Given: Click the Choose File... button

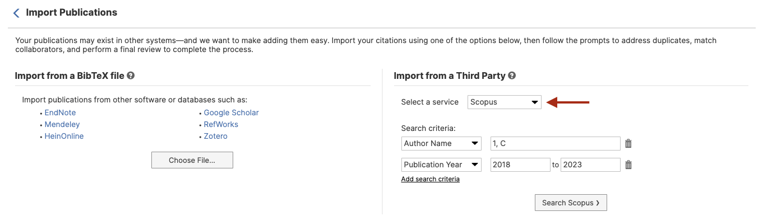Looking at the screenshot, I should click(192, 160).
